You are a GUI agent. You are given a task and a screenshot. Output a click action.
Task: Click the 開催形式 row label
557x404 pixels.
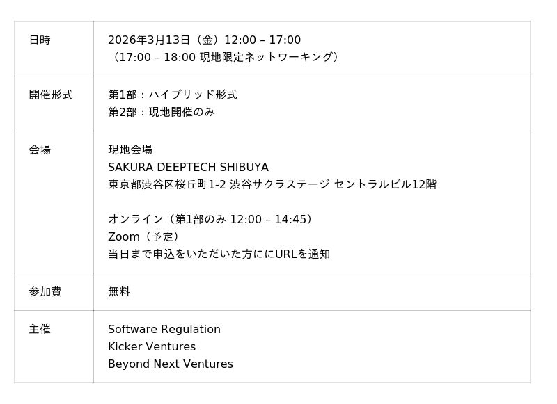pyautogui.click(x=51, y=95)
